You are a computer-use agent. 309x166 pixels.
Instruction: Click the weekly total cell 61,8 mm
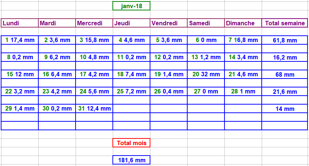tap(285, 40)
